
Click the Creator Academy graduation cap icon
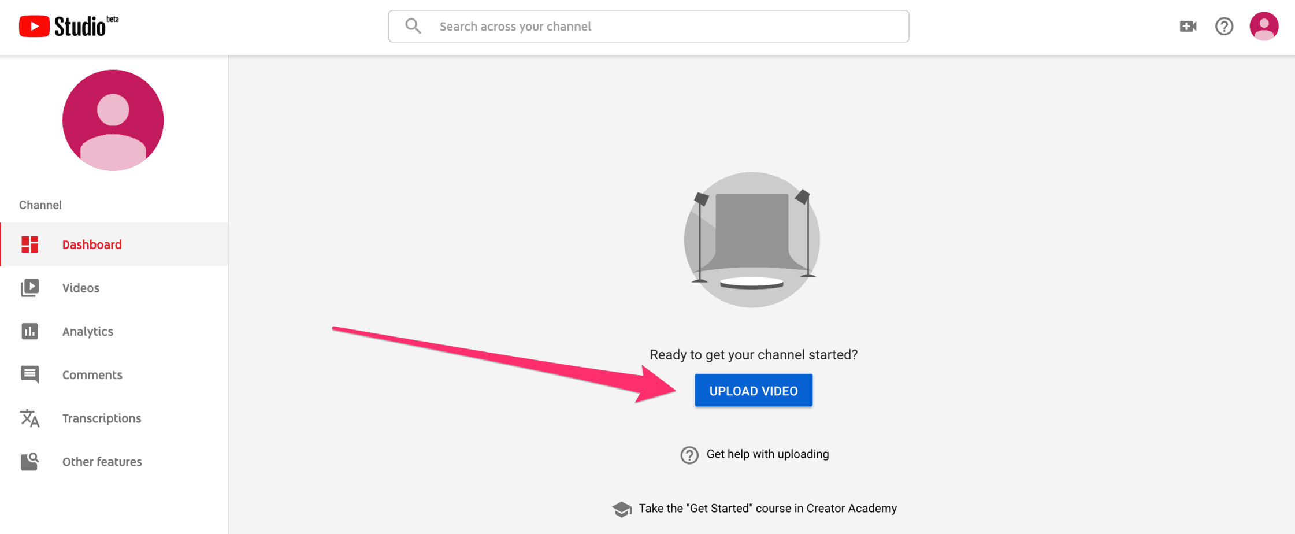621,509
